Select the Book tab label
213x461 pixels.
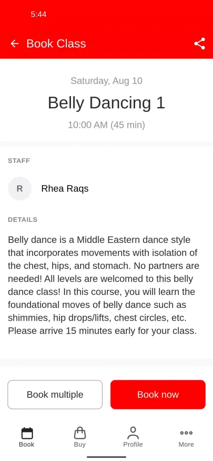pyautogui.click(x=27, y=444)
